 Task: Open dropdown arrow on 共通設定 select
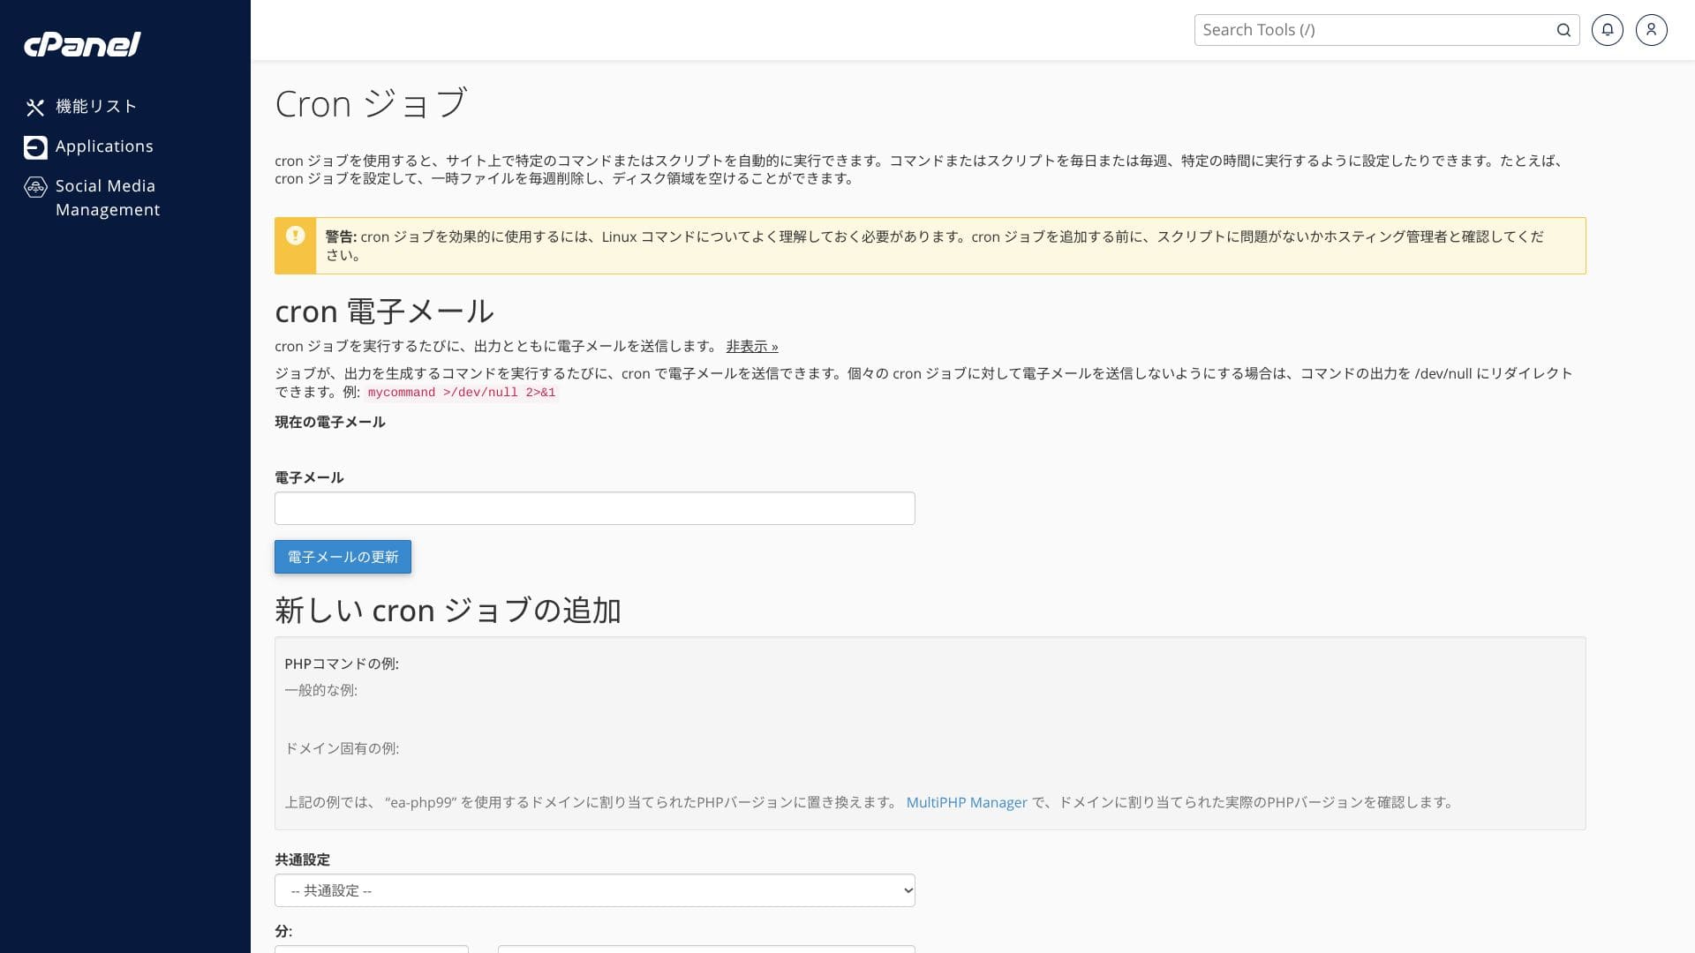[908, 890]
